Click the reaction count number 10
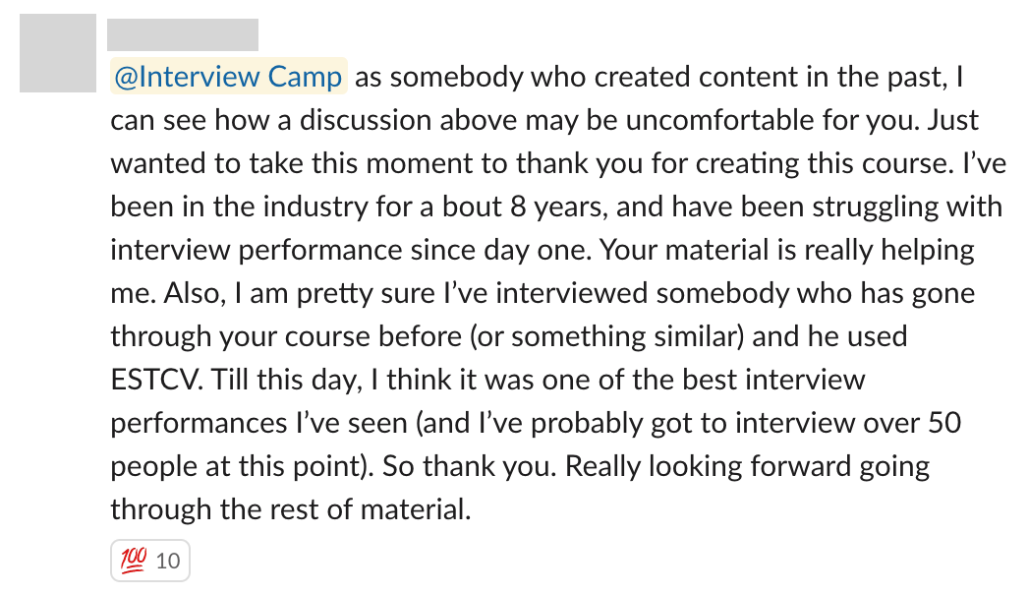Image resolution: width=1028 pixels, height=594 pixels. pyautogui.click(x=168, y=562)
